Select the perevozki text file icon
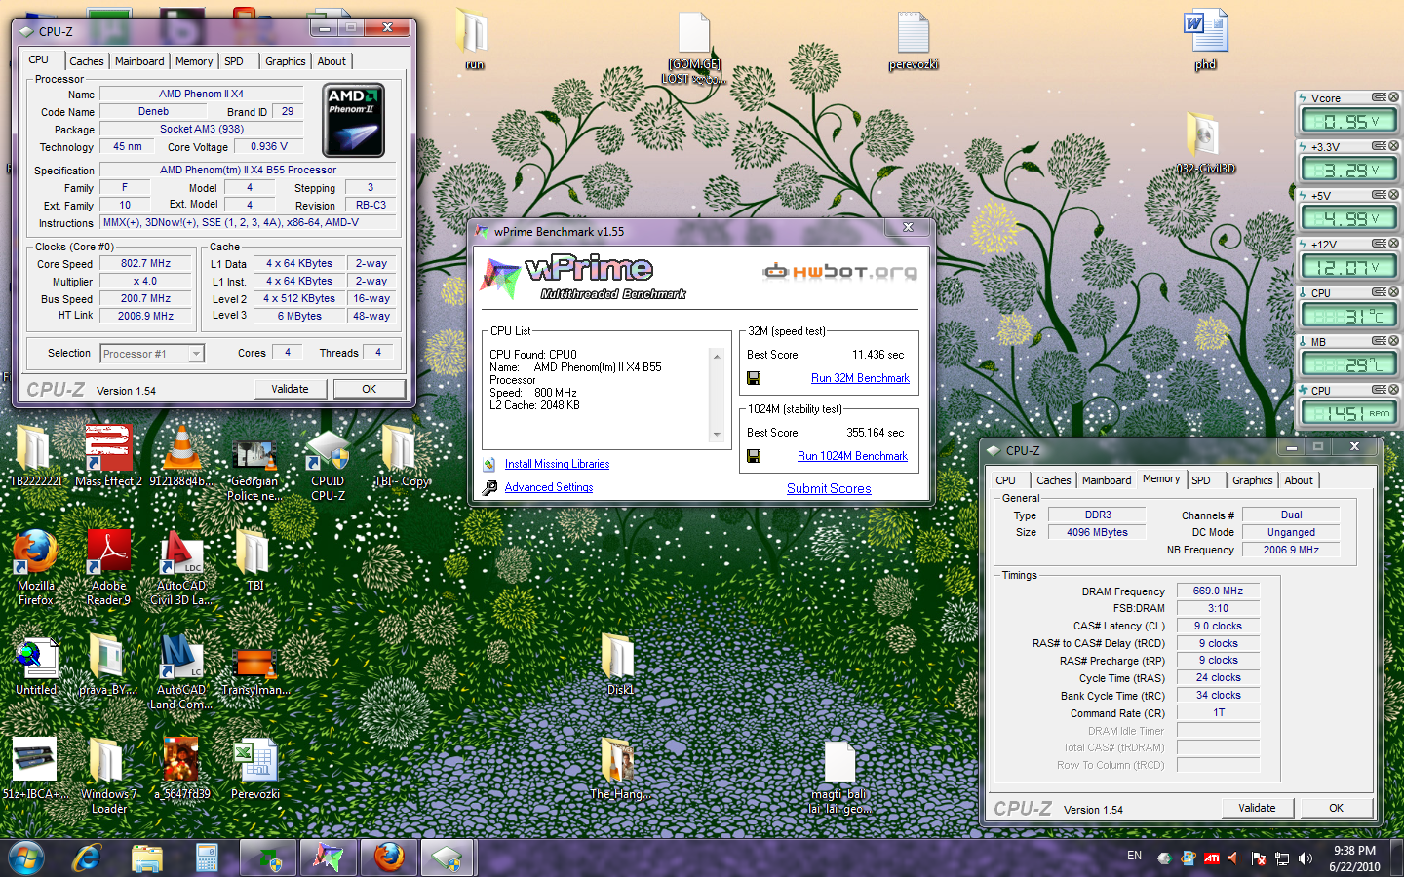The height and width of the screenshot is (877, 1404). point(914,41)
